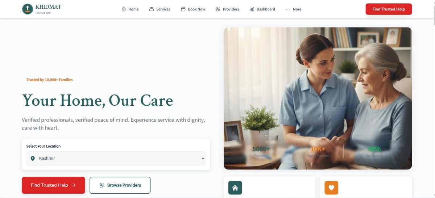Viewport: 435px width, 198px height.
Task: Click the KHIDMAT logo icon
Action: (x=28, y=9)
